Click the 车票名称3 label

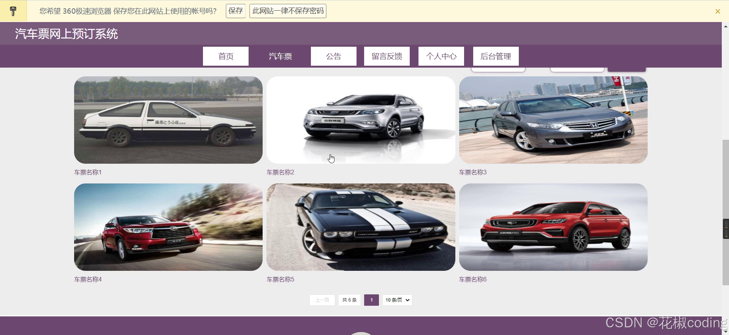(473, 172)
